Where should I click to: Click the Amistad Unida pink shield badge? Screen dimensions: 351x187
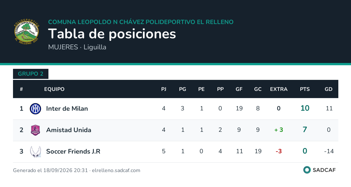(x=35, y=130)
